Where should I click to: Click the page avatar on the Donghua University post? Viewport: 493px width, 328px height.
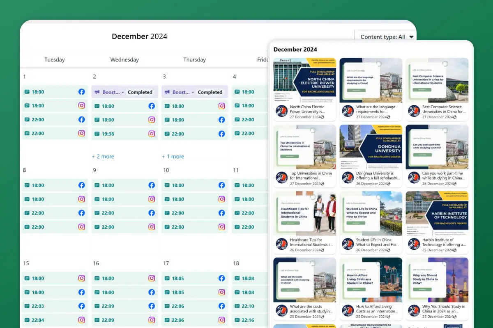coord(348,178)
